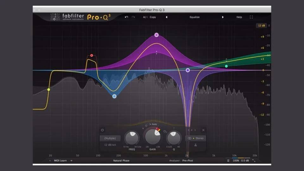Click the Copy button
Image resolution: width=304 pixels, height=171 pixels.
(153, 17)
